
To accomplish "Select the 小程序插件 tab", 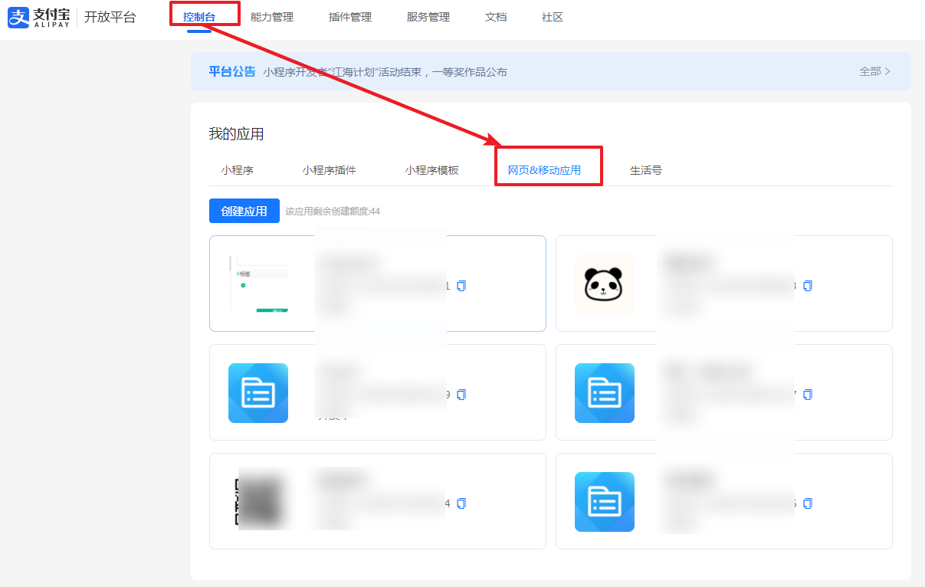I will [x=330, y=170].
